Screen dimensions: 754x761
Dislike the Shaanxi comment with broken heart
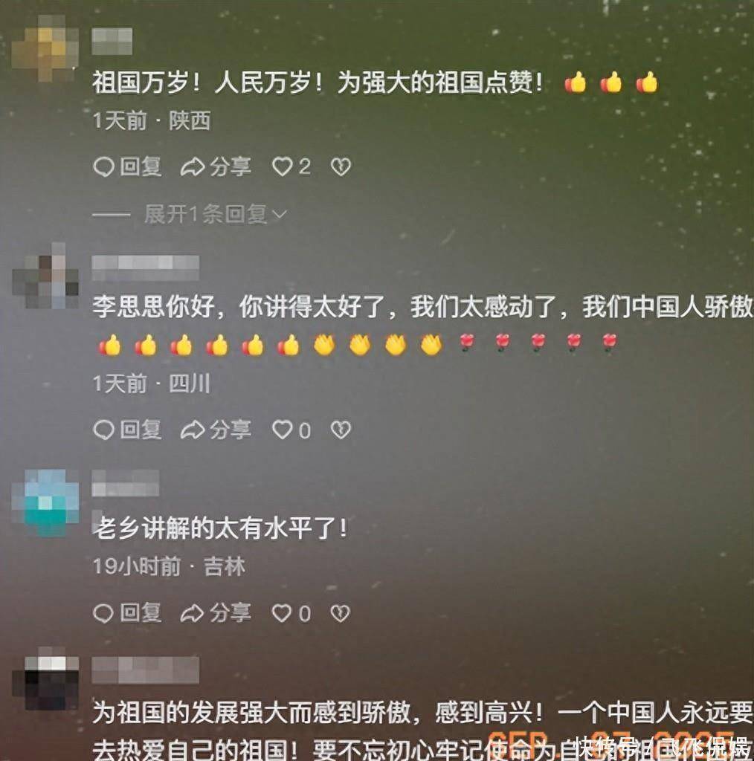click(341, 167)
